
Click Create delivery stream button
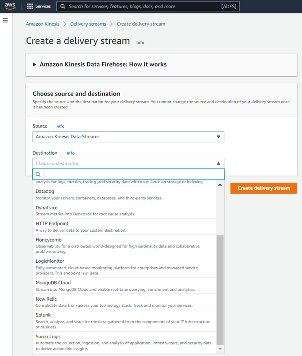click(x=264, y=188)
